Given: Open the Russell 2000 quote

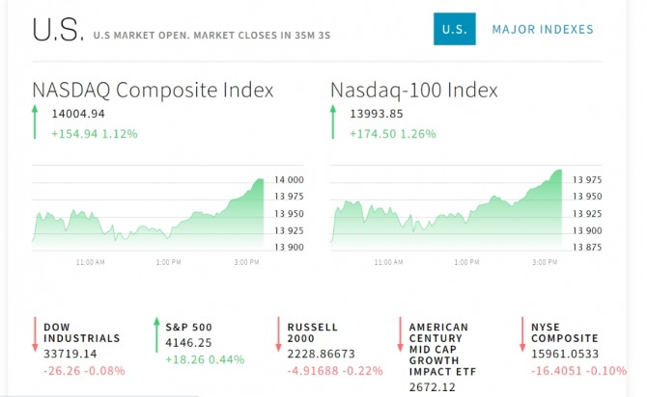Looking at the screenshot, I should [313, 332].
